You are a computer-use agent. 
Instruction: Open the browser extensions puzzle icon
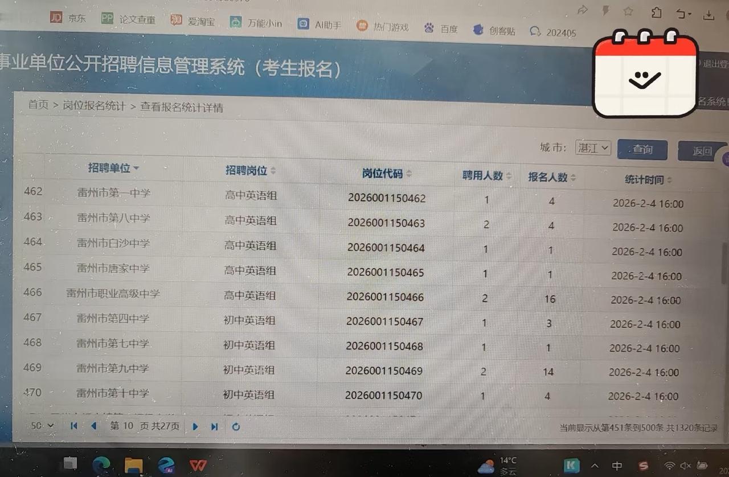[x=657, y=13]
